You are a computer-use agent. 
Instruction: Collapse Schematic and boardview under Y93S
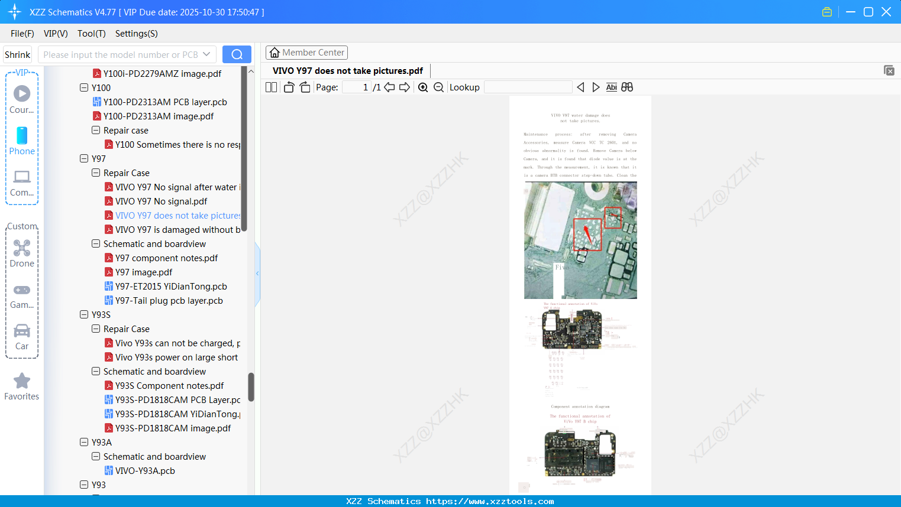pos(96,371)
